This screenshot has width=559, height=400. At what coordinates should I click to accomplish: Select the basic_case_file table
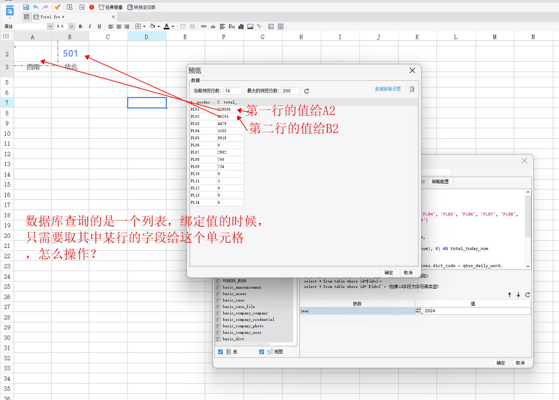238,307
